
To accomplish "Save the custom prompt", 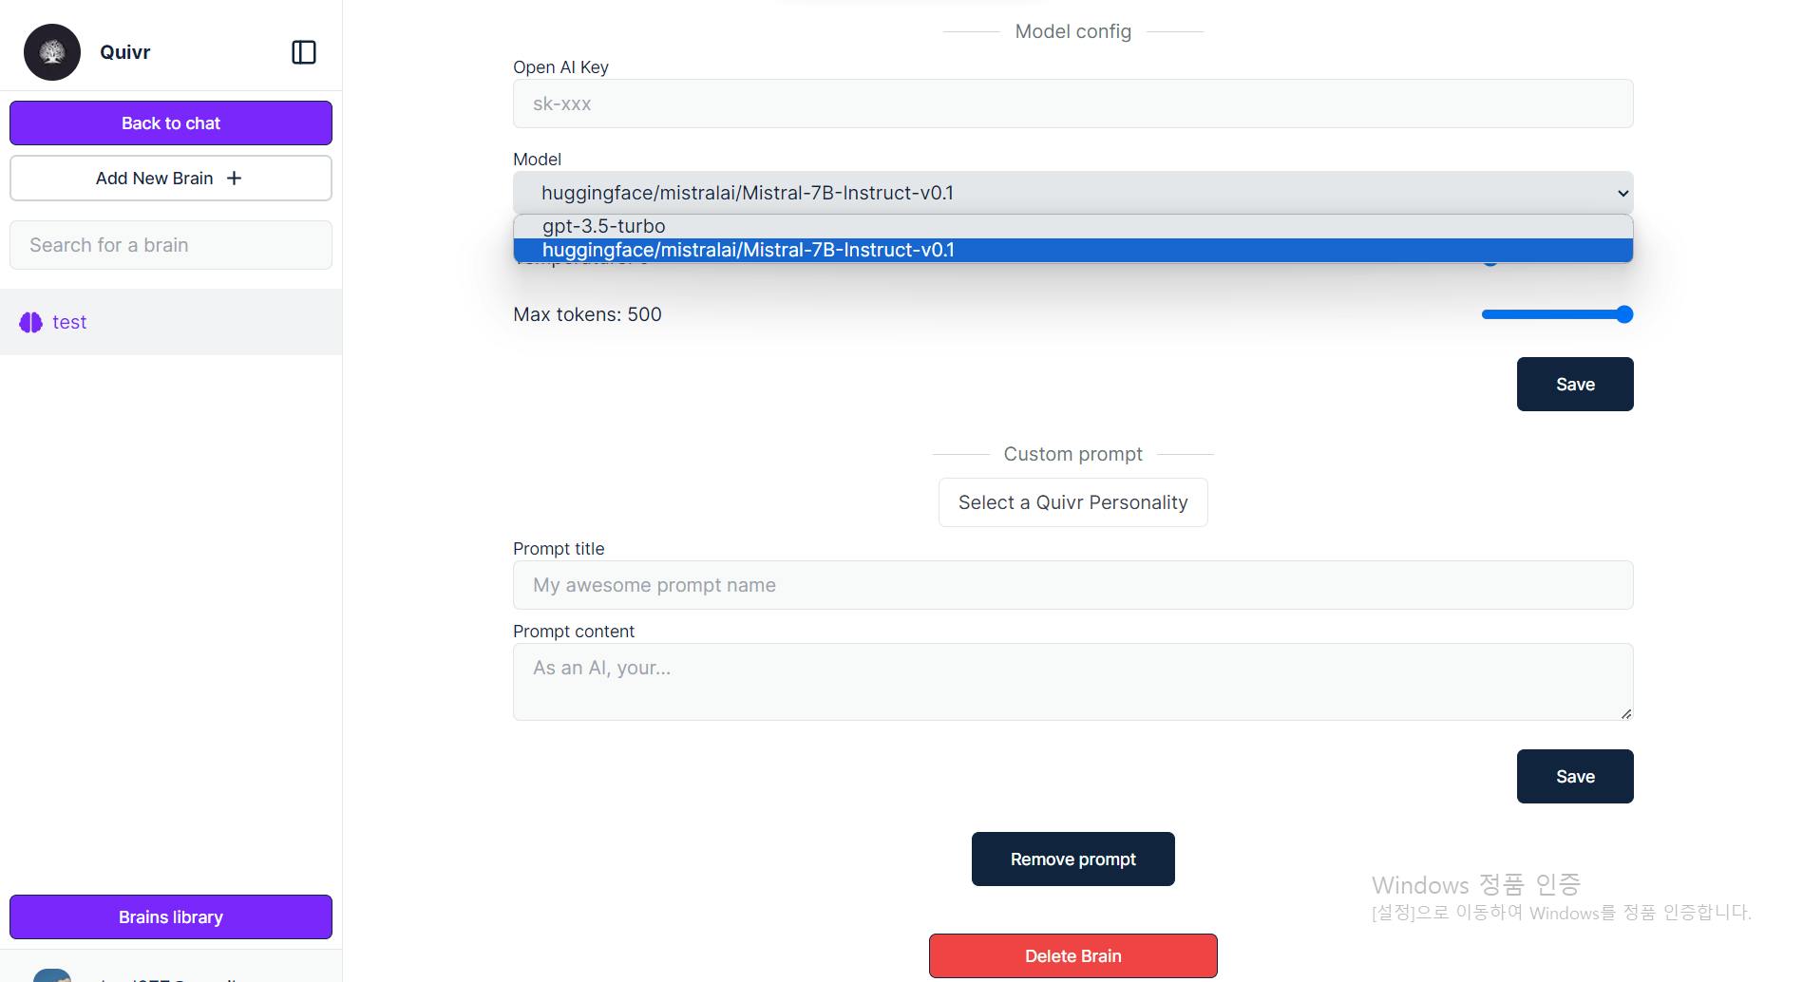I will pos(1575,777).
